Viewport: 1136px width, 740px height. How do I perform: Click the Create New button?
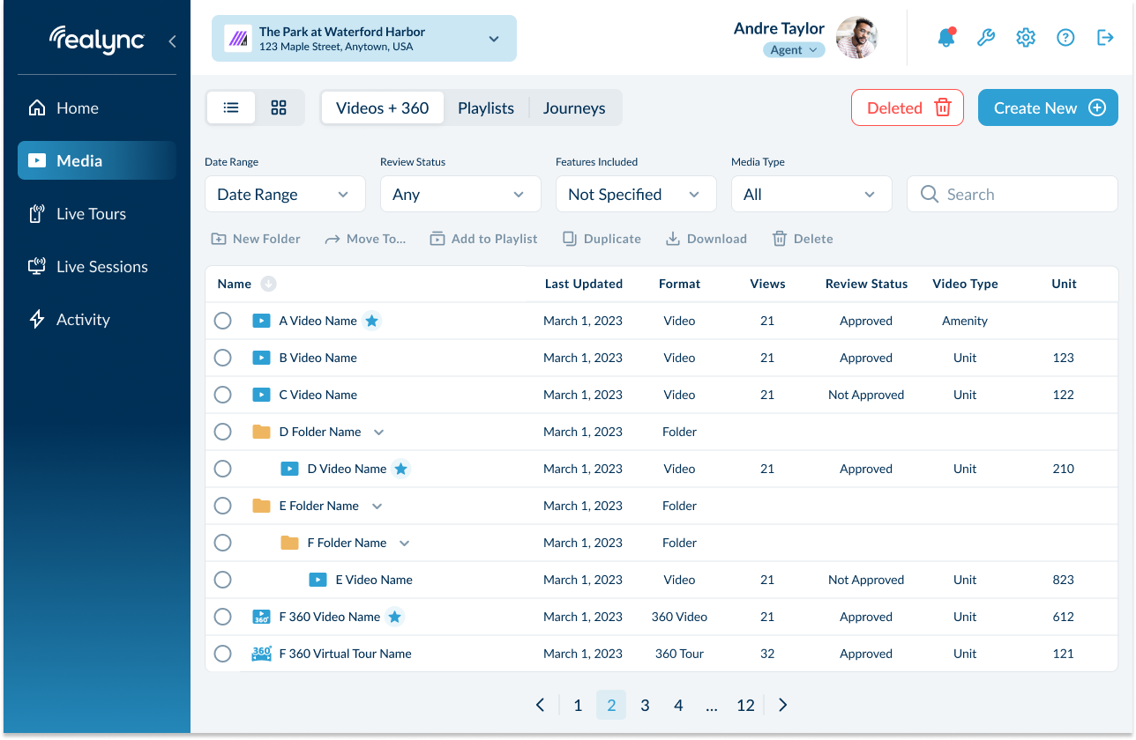click(x=1048, y=107)
